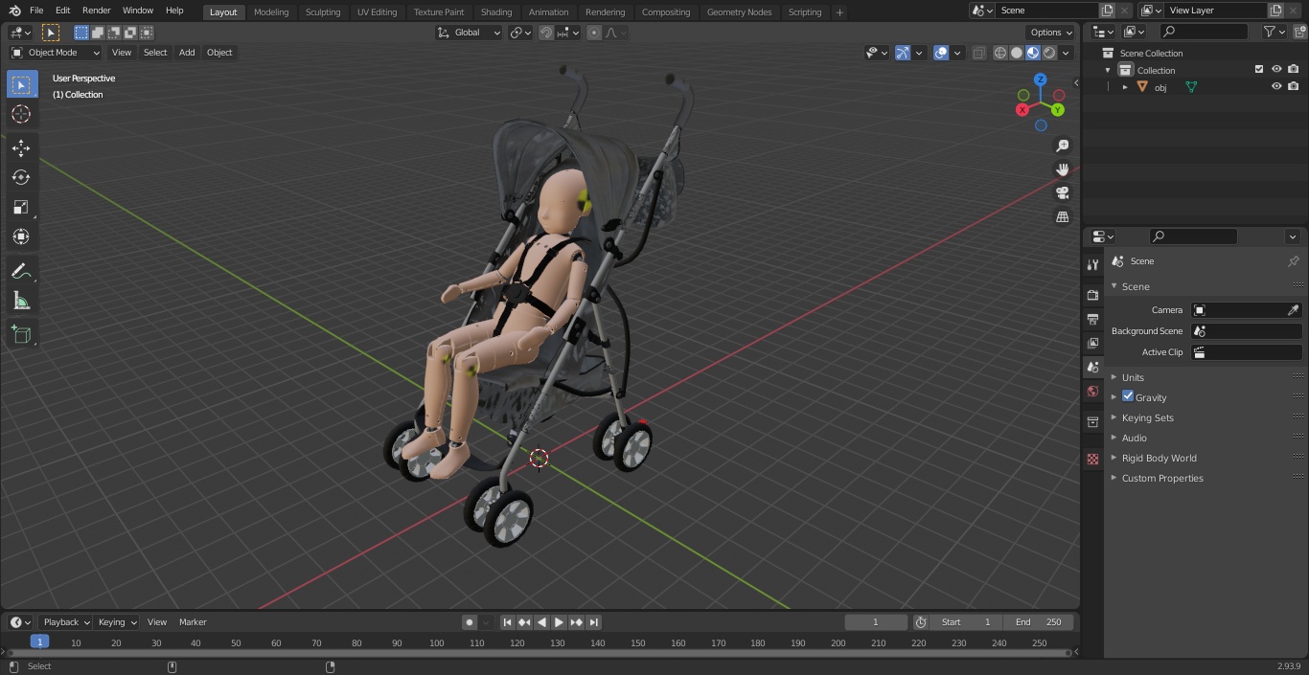Screen dimensions: 1309x675
Task: Expand the Audio panel
Action: tap(1134, 438)
